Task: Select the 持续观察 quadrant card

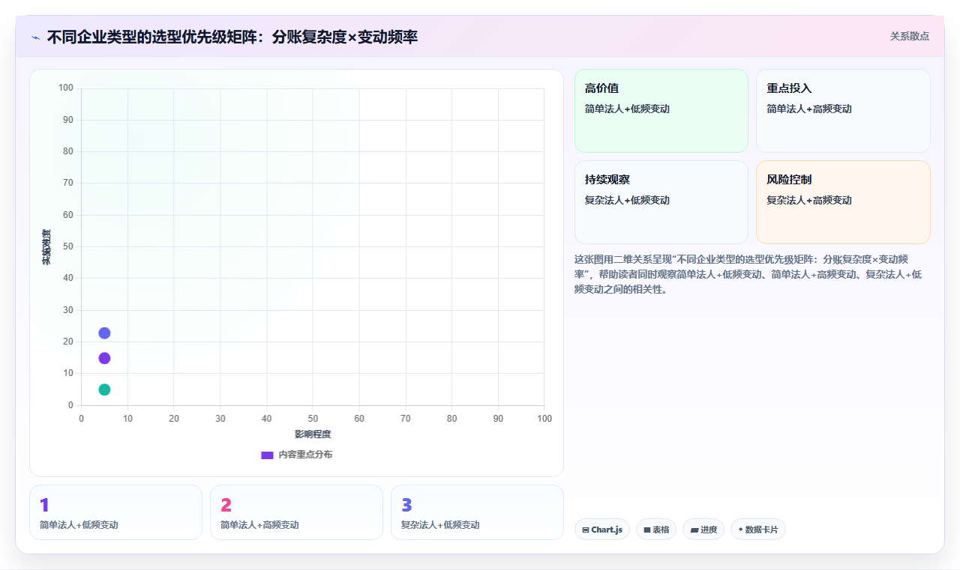Action: (661, 202)
